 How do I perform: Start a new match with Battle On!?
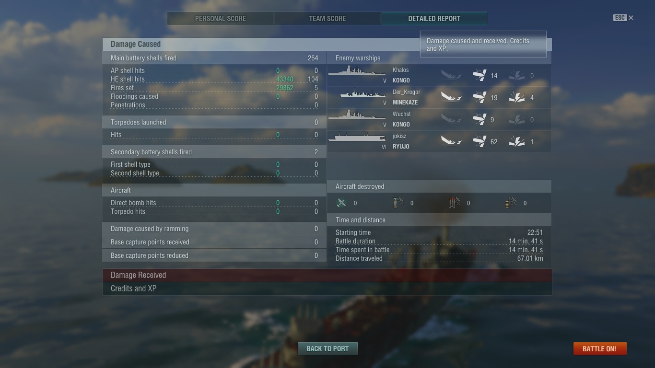(599, 348)
